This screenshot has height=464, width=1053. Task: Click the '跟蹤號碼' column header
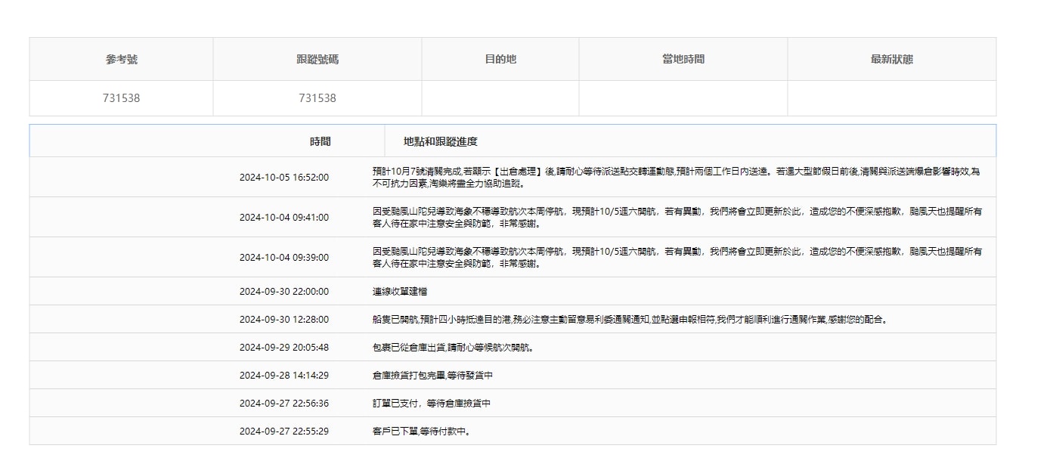coord(317,59)
